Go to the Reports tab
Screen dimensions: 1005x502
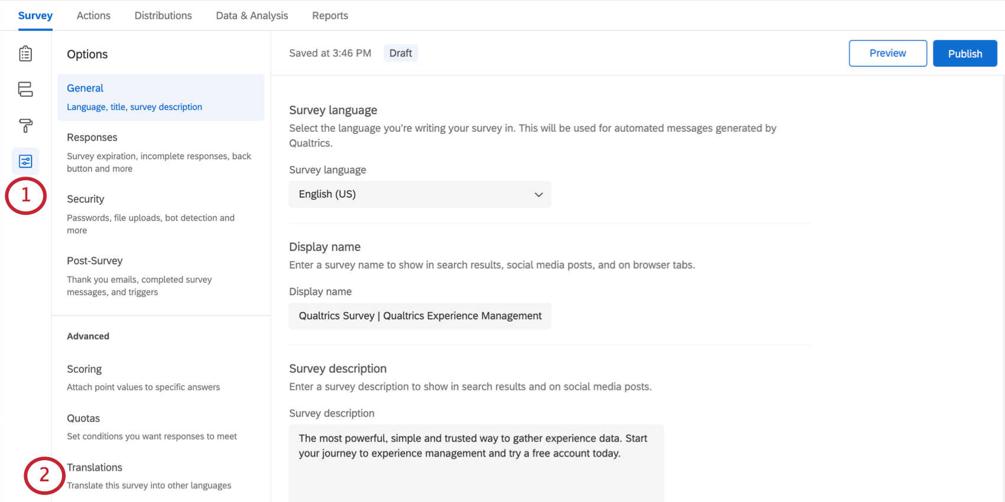click(x=330, y=16)
